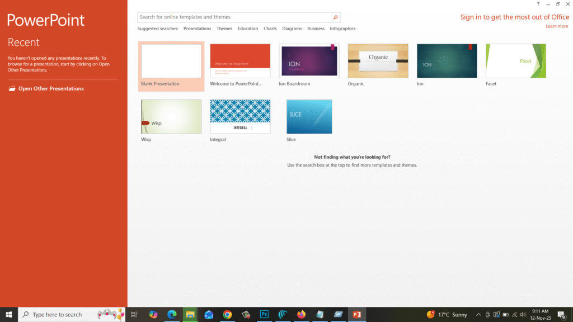
Task: Select the Infographics suggested search
Action: pos(342,29)
